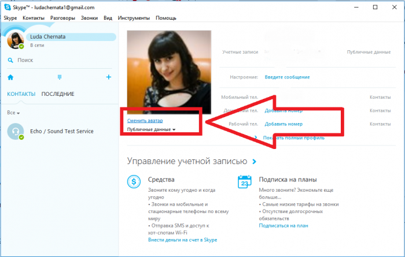This screenshot has height=257, width=405.
Task: Open Публичные данные dropdown under the avatar
Action: coord(151,130)
